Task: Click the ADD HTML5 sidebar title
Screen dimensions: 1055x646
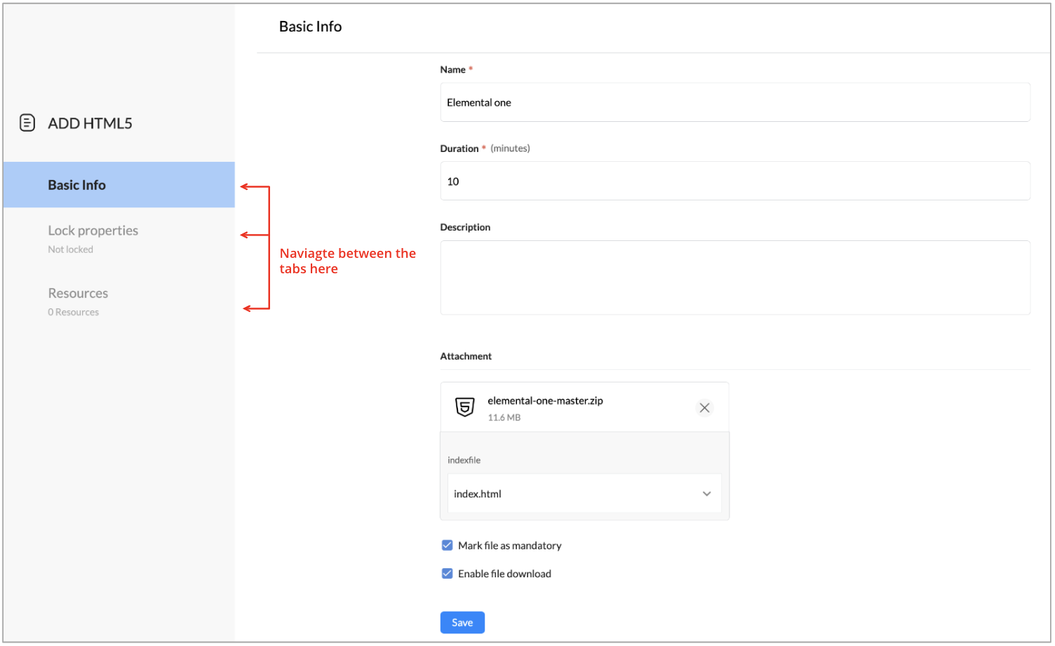Action: (90, 123)
